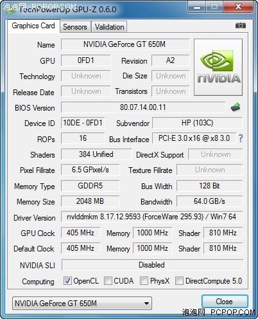Click the Close button
Screen dimensions: 258x319
(x=225, y=302)
